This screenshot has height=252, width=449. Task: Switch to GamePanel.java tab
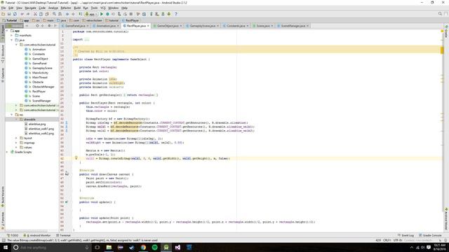pos(75,26)
